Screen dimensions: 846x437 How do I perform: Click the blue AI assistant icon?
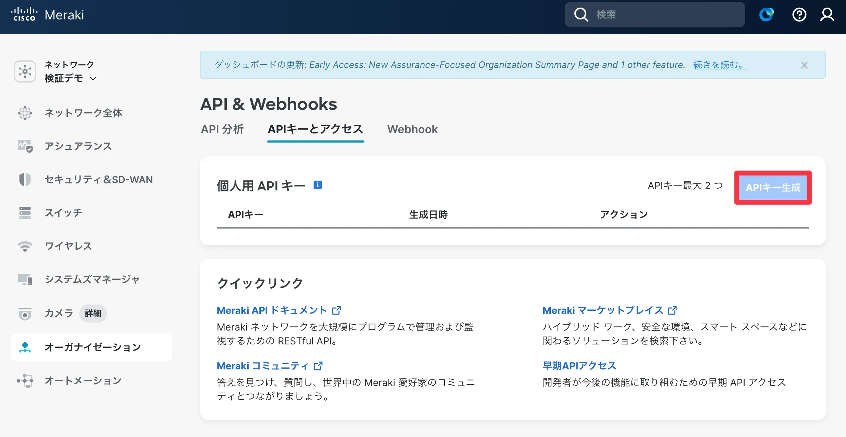pyautogui.click(x=766, y=15)
